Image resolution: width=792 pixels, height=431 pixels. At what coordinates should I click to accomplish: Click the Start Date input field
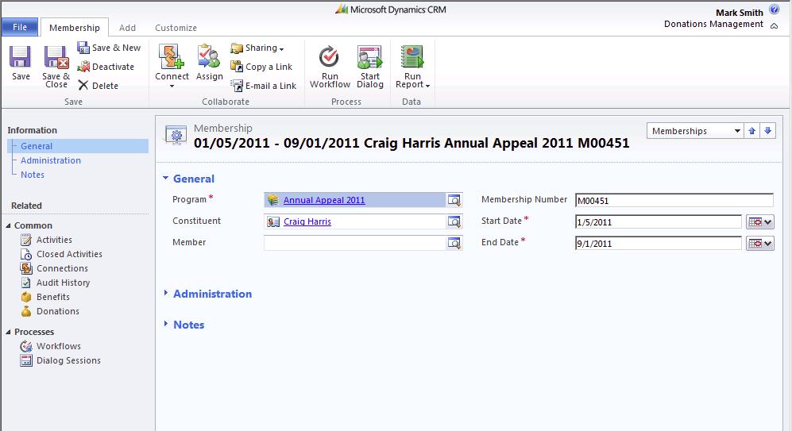click(x=659, y=222)
